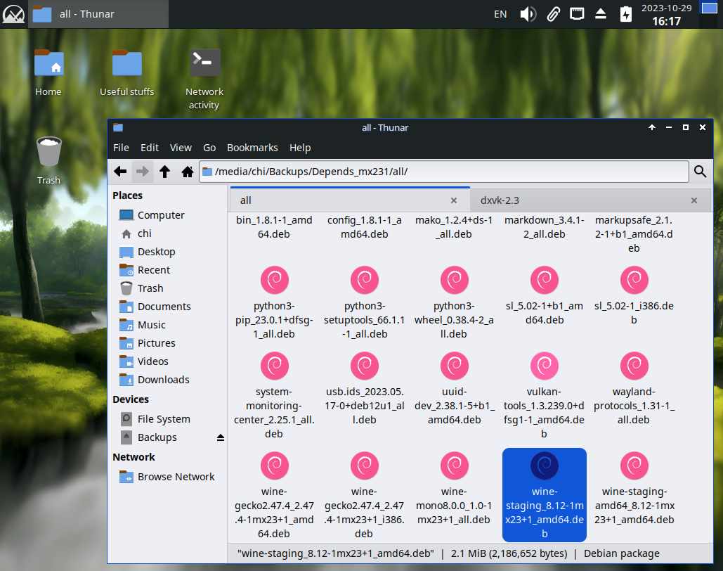Eject the Backups drive in sidebar

[220, 437]
